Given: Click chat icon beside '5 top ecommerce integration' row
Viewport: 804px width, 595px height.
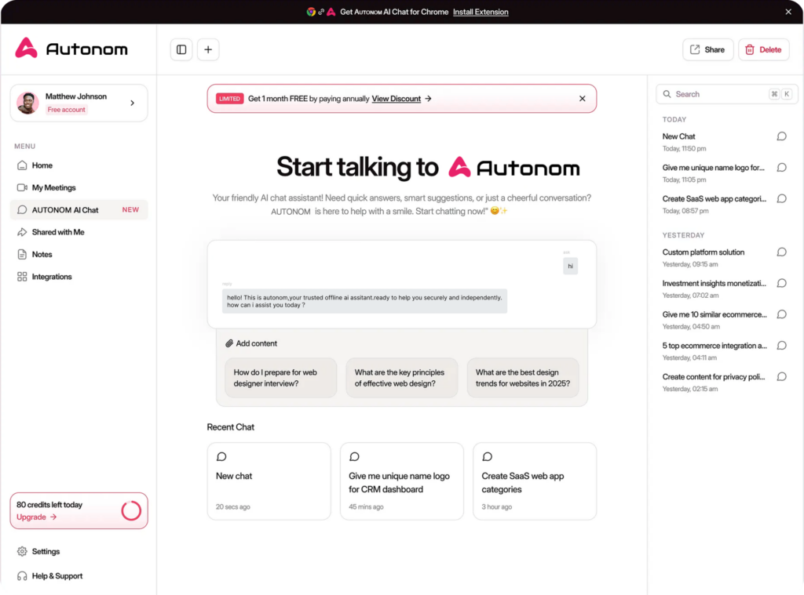Looking at the screenshot, I should click(x=781, y=346).
